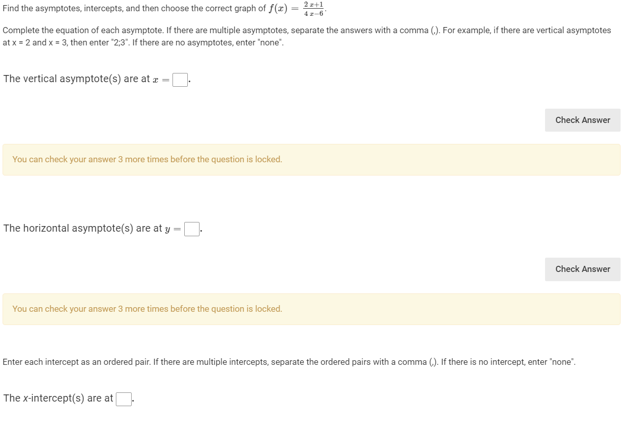Click the intercept instructions paragraph
Image resolution: width=642 pixels, height=423 pixels.
[288, 361]
